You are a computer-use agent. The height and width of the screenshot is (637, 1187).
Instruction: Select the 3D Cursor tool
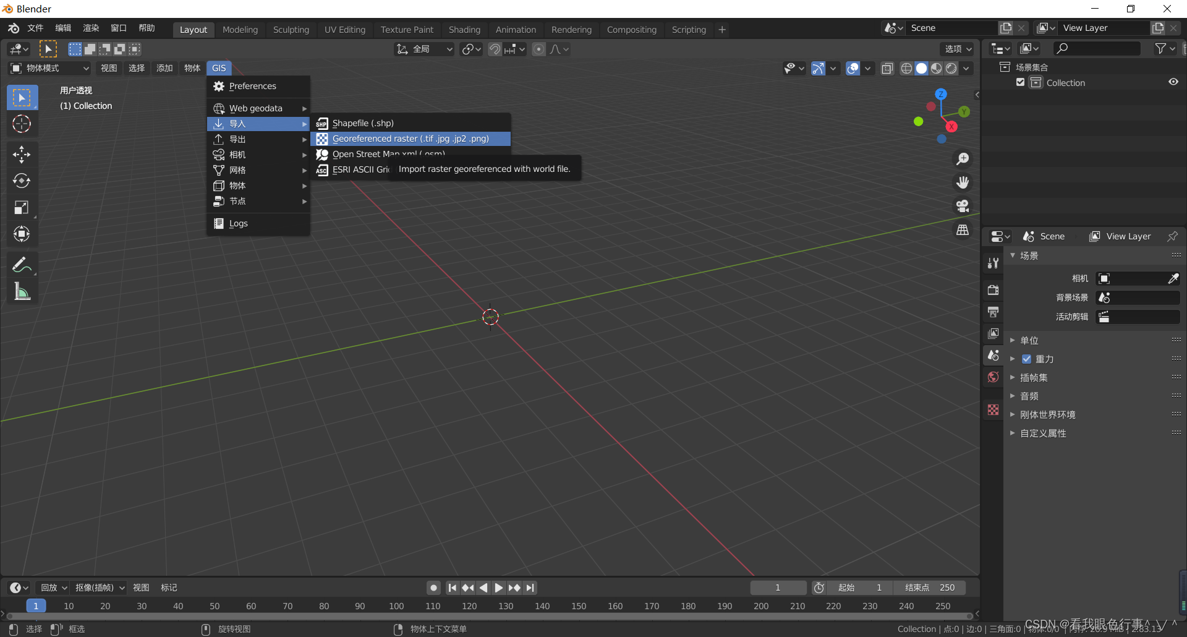(22, 124)
